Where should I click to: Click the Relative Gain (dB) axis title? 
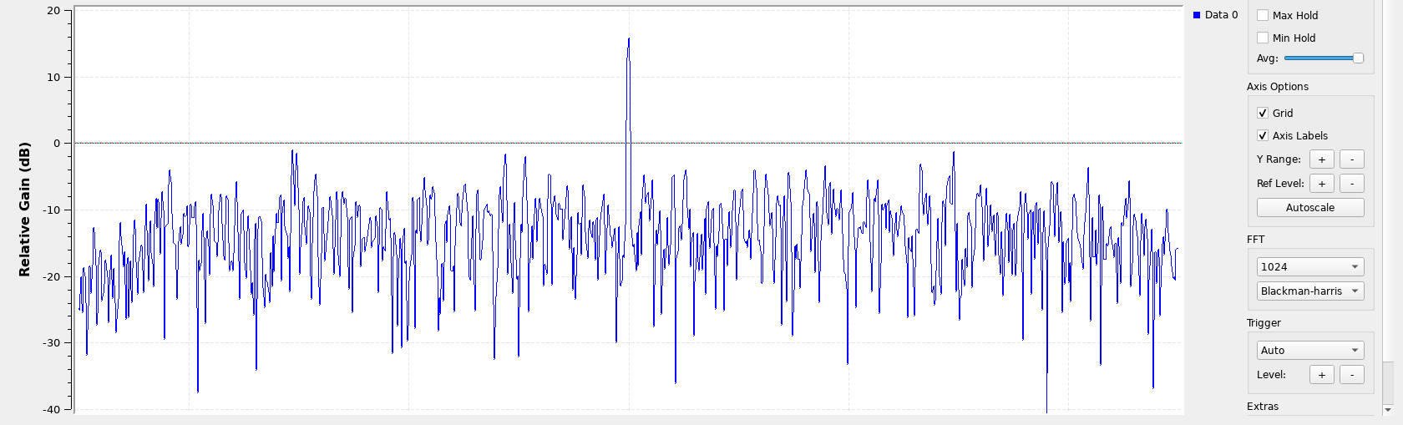pyautogui.click(x=24, y=209)
